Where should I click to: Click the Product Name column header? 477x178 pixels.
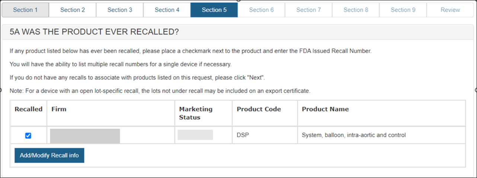[x=325, y=109]
